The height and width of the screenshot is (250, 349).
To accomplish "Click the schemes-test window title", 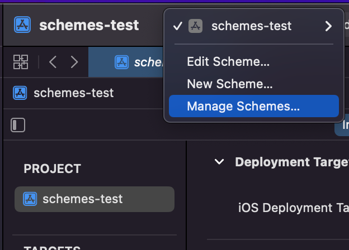I will pos(89,25).
